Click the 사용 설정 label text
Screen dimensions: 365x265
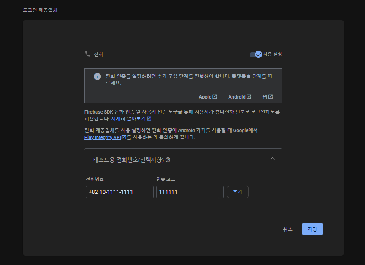pyautogui.click(x=273, y=54)
